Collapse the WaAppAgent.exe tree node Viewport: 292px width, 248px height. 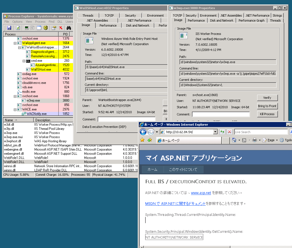[15, 43]
